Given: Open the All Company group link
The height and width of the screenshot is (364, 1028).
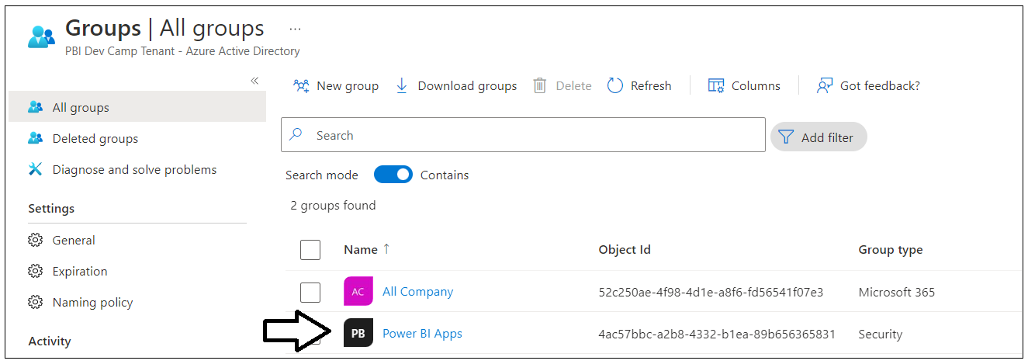Looking at the screenshot, I should [x=417, y=292].
